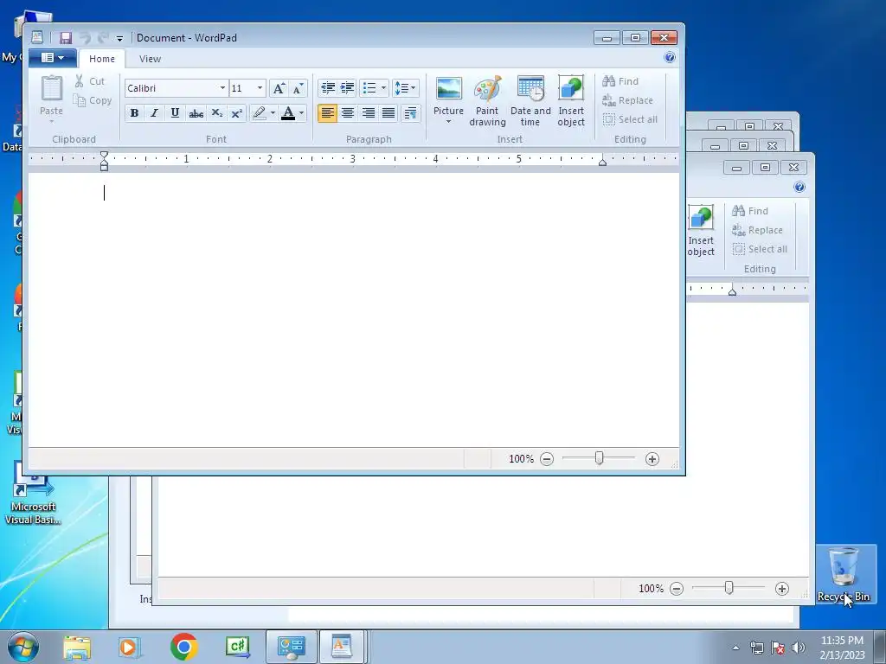Click the Shrink font icon
Screen dimensions: 886x664
coord(298,88)
